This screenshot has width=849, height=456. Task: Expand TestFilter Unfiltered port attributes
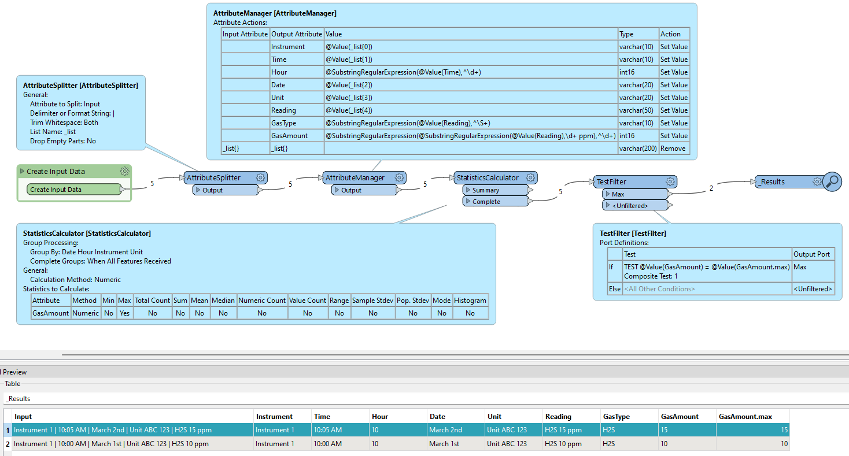(x=607, y=206)
